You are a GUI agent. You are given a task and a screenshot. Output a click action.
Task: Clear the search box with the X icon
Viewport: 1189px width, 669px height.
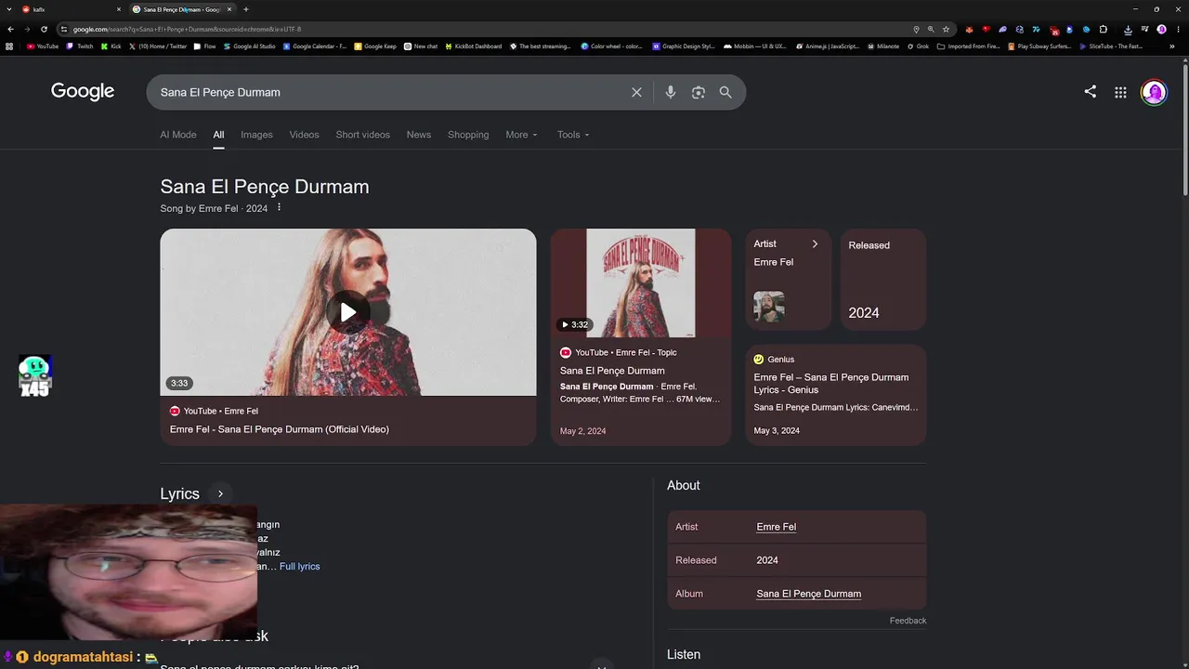pos(636,93)
